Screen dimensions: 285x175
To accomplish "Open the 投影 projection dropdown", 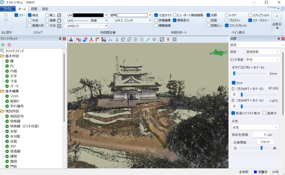I will pos(262,52).
